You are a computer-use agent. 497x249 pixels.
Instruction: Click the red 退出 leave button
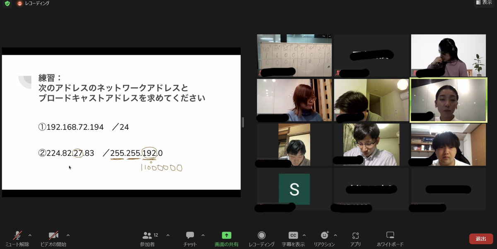click(x=481, y=239)
